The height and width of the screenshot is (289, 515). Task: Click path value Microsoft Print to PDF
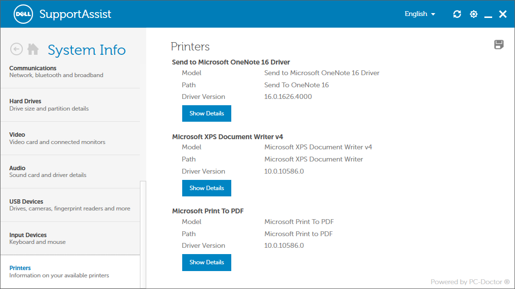click(299, 234)
